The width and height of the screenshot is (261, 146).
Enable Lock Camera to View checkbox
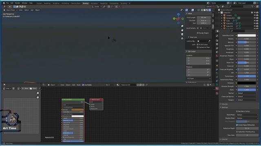point(197,47)
